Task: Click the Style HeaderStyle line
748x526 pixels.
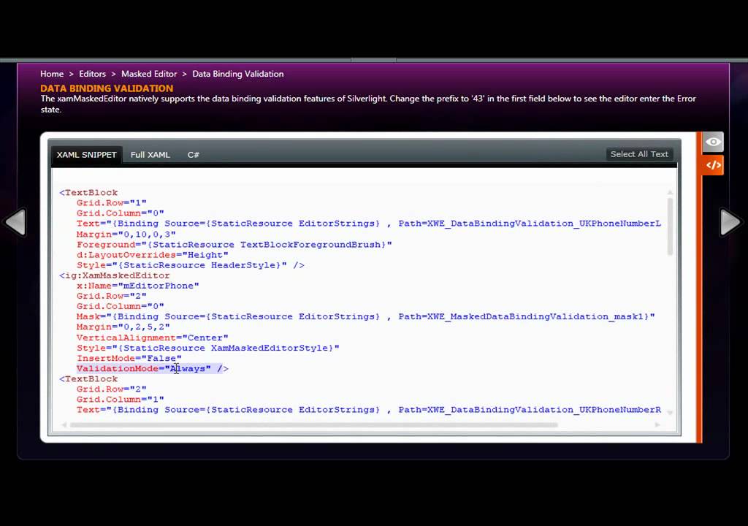Action: [190, 265]
